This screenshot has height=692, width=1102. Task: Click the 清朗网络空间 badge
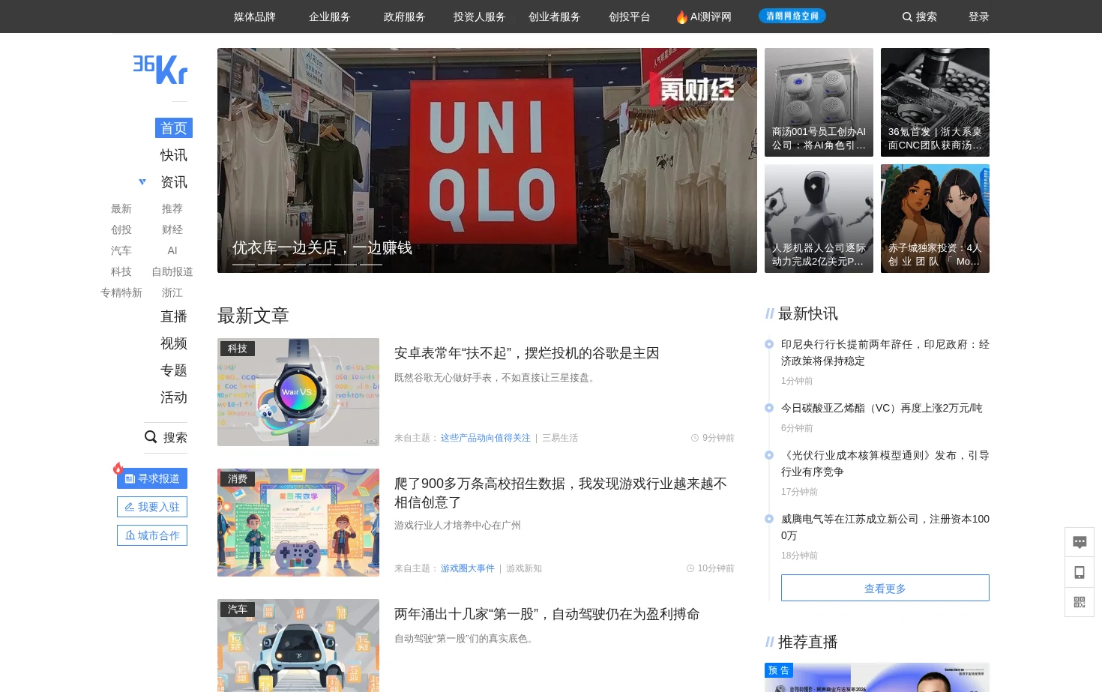tap(792, 16)
